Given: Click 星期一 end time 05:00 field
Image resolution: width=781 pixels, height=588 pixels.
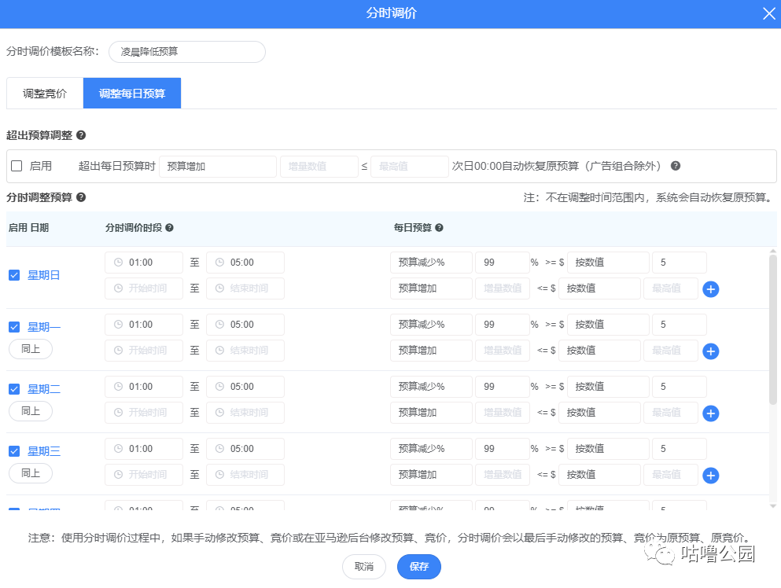Looking at the screenshot, I should pyautogui.click(x=245, y=325).
